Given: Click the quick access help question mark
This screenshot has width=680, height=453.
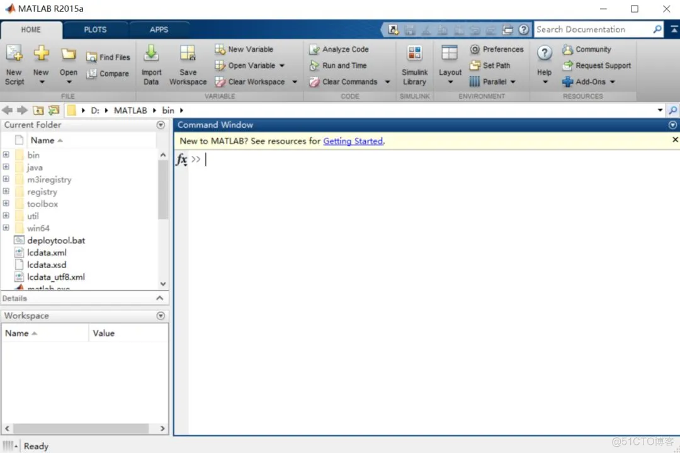Looking at the screenshot, I should (x=524, y=30).
